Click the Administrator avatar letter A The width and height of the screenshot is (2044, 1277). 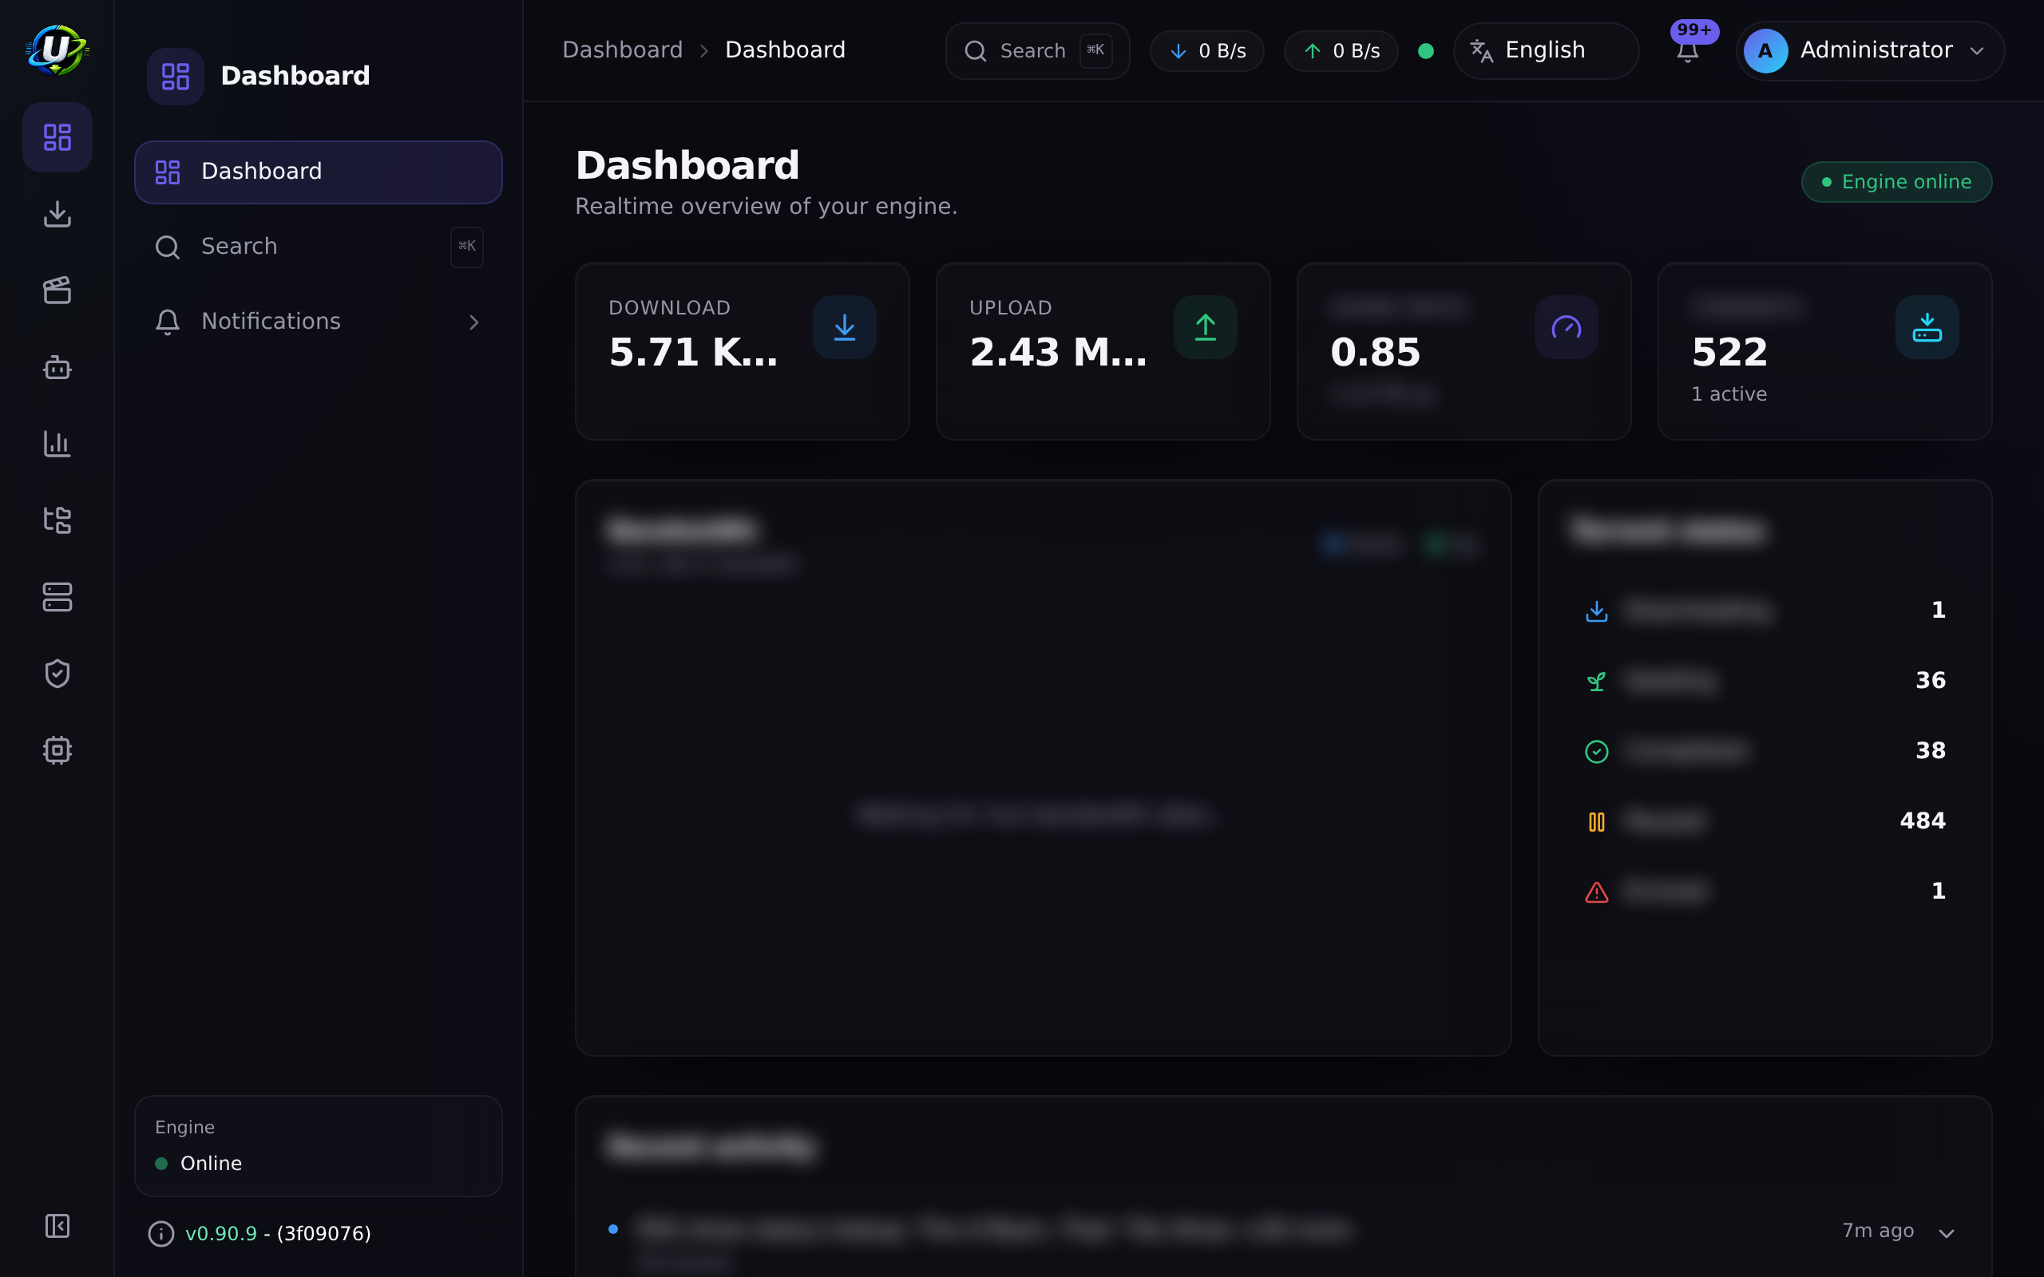(x=1765, y=50)
